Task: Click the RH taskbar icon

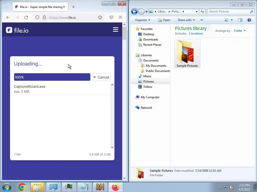Action: (100, 187)
